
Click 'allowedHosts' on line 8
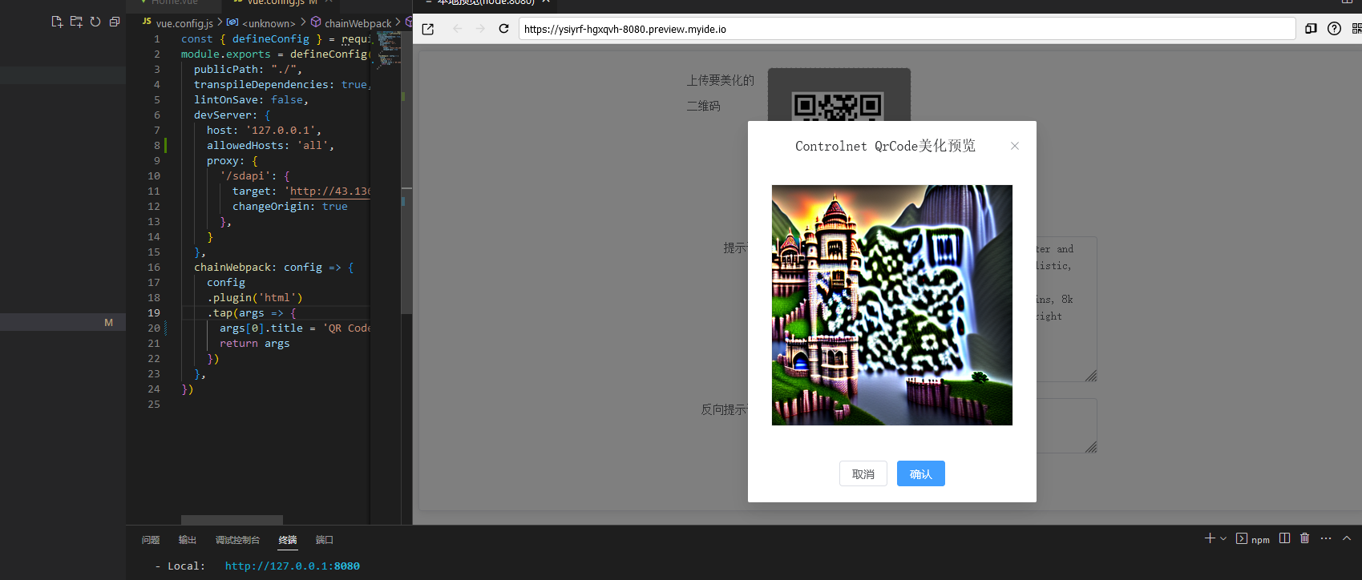[245, 145]
